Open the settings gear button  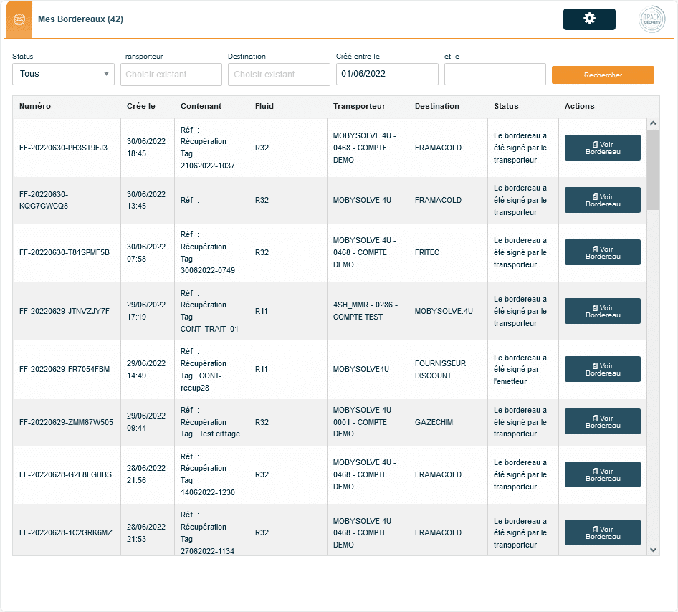tap(589, 19)
